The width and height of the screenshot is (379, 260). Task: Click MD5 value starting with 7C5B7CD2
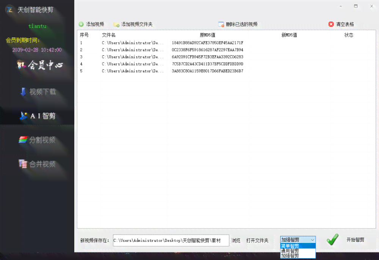[207, 64]
